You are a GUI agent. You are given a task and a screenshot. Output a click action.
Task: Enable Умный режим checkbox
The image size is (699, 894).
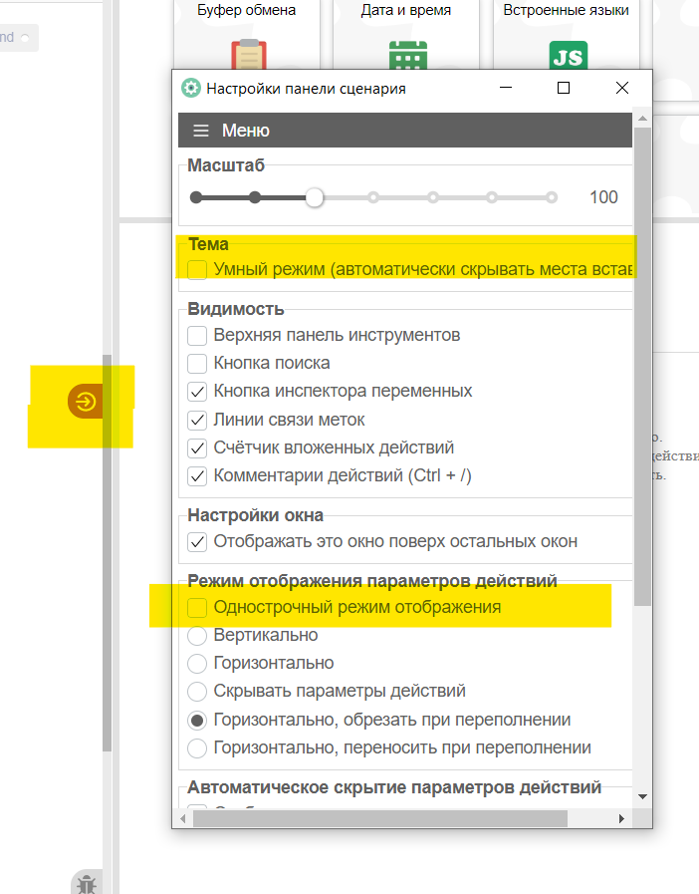pyautogui.click(x=197, y=269)
